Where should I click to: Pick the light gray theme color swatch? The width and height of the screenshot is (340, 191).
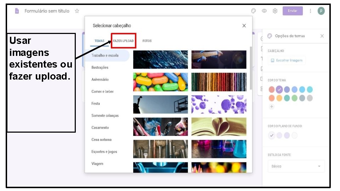coord(310,98)
